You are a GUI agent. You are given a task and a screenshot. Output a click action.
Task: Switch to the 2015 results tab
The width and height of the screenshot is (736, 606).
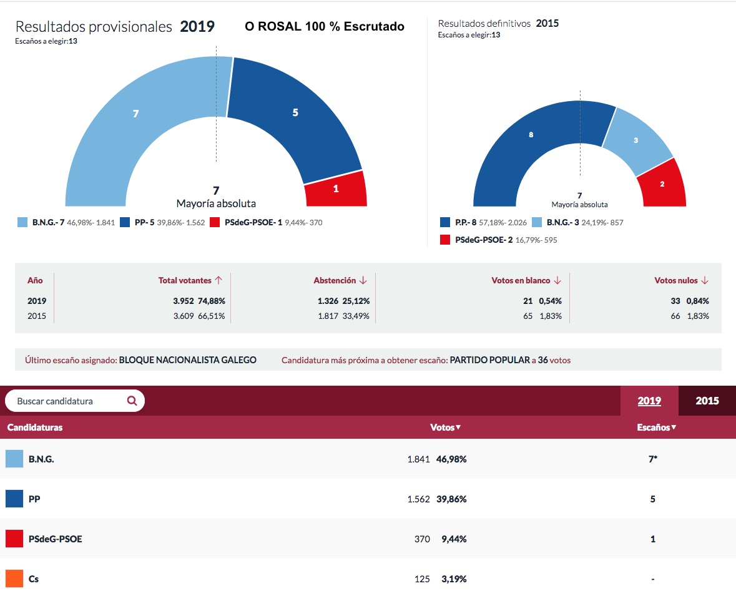[707, 401]
